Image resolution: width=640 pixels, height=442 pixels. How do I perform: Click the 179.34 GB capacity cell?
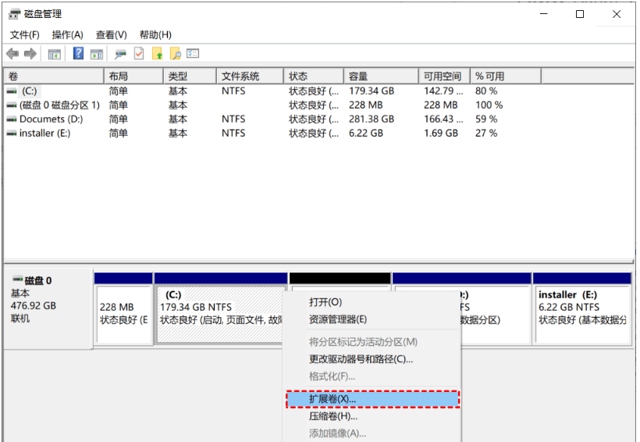[372, 91]
